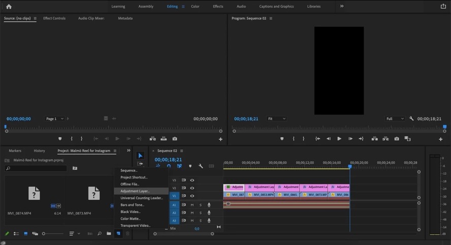Open the share/export icon at top right

click(443, 6)
